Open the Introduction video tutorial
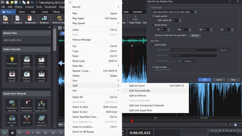Image resolution: width=242 pixels, height=136 pixels. pyautogui.click(x=12, y=61)
